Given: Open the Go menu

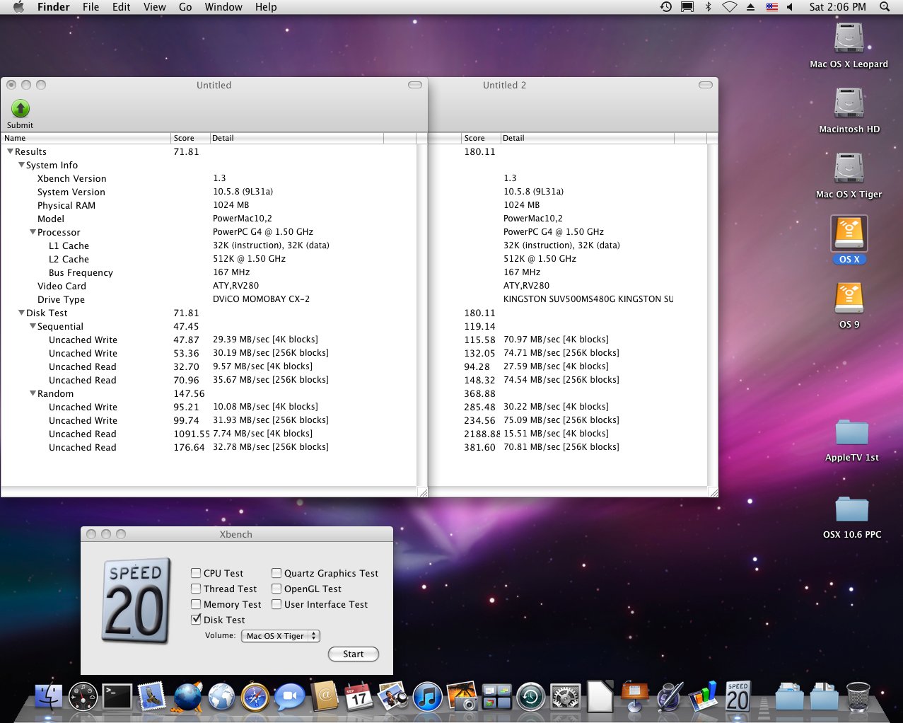Looking at the screenshot, I should click(x=185, y=7).
